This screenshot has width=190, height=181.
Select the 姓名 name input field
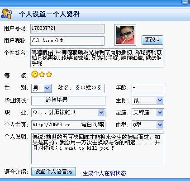pyautogui.click(x=89, y=88)
